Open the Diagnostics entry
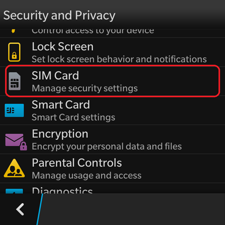 coord(112,189)
